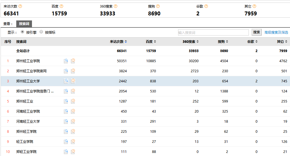Open search detail icon for 河南轻工业学院
Image resolution: width=290 pixels, height=156 pixels.
tap(66, 111)
